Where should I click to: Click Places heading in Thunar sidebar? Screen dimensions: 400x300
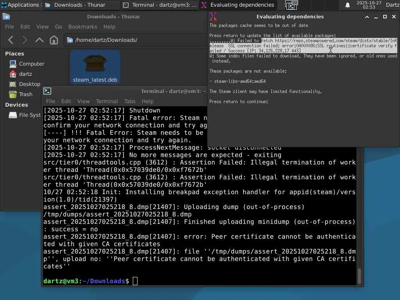(x=14, y=54)
